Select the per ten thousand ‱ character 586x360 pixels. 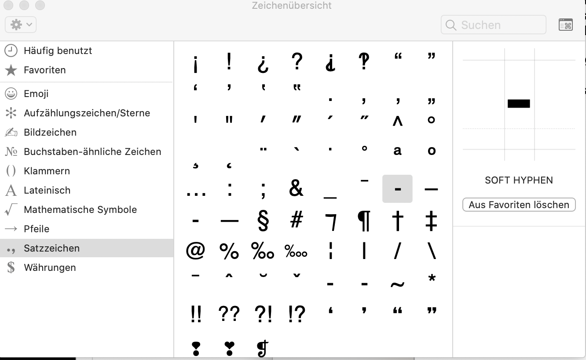pos(297,252)
